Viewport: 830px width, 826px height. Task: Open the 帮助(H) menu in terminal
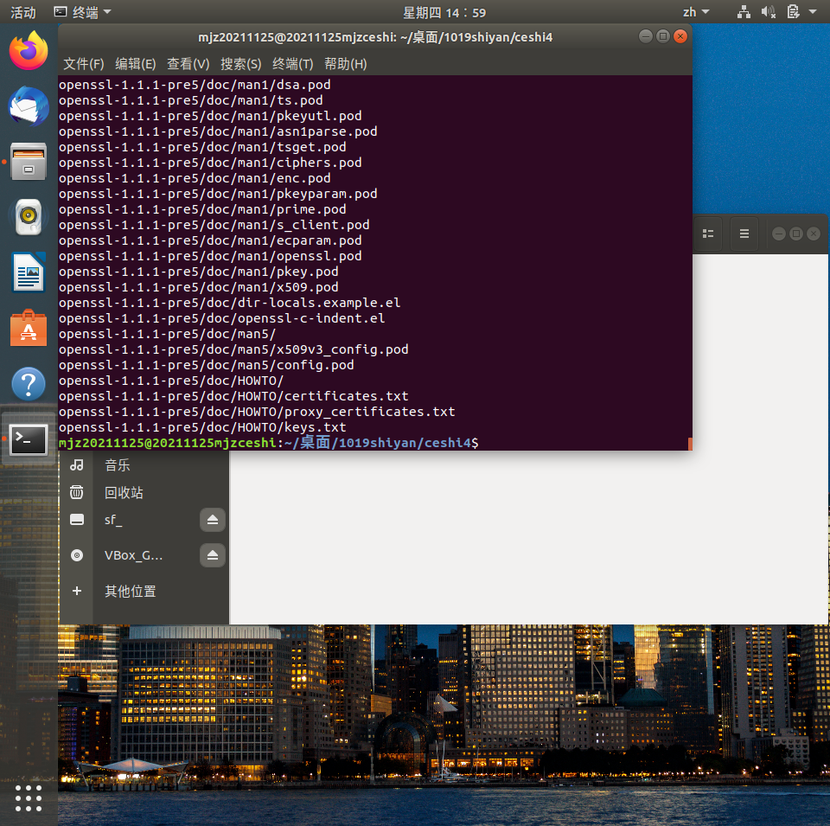pos(346,64)
